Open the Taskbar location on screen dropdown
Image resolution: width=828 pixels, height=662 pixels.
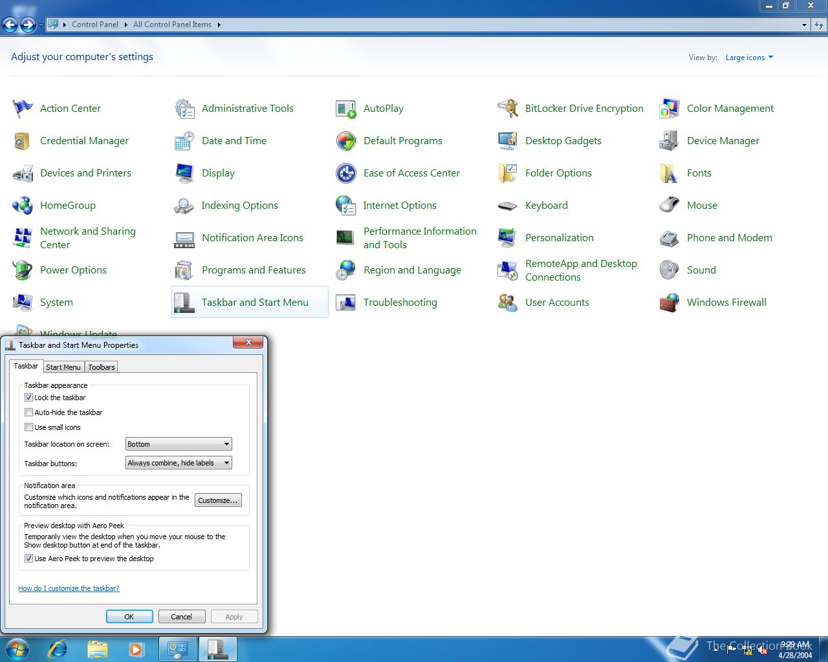(x=179, y=444)
